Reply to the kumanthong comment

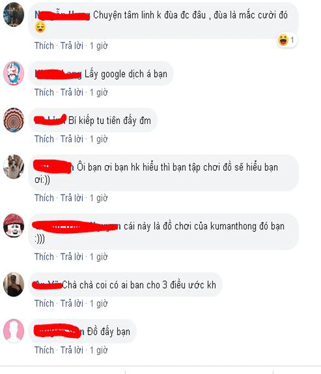[72, 257]
